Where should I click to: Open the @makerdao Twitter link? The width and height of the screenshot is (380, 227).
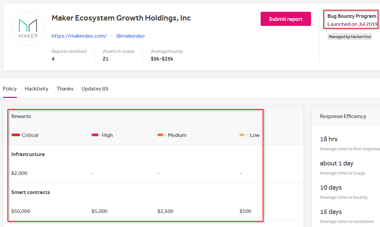[130, 36]
